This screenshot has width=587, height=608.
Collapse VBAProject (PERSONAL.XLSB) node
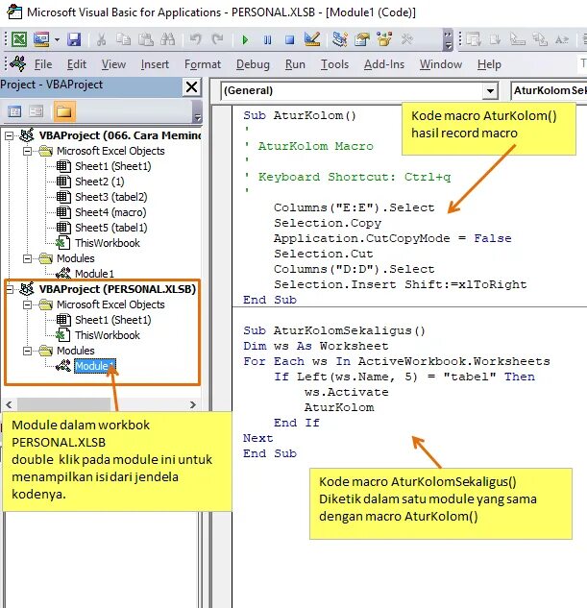[9, 289]
